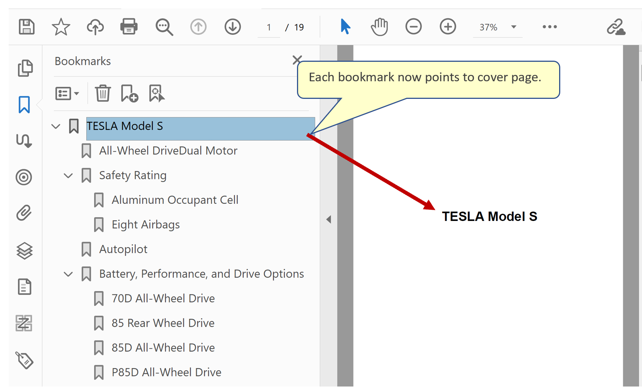Image resolution: width=642 pixels, height=391 pixels.
Task: Toggle the Bookmarks side panel icon
Action: pos(24,104)
